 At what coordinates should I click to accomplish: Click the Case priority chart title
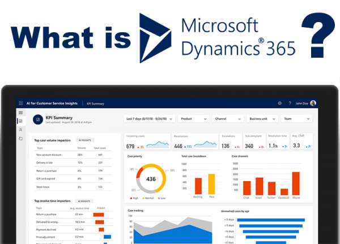pos(135,156)
